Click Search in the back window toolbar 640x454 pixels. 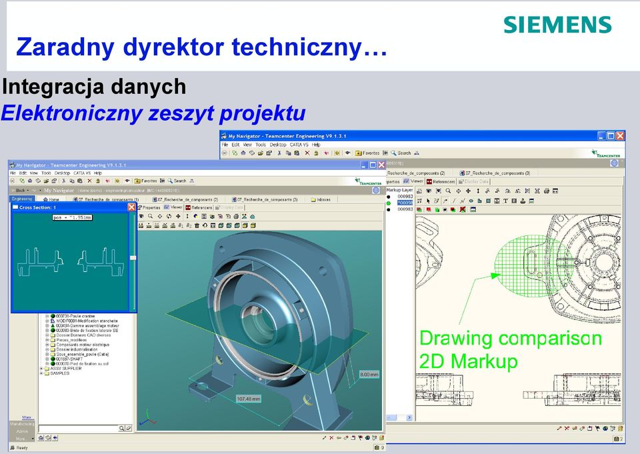[x=401, y=153]
